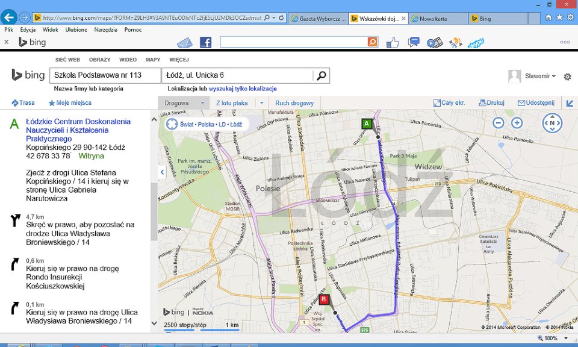Click the Szkoła Podstawowa nr 113 search field
Screen dimensions: 578x347
click(105, 75)
